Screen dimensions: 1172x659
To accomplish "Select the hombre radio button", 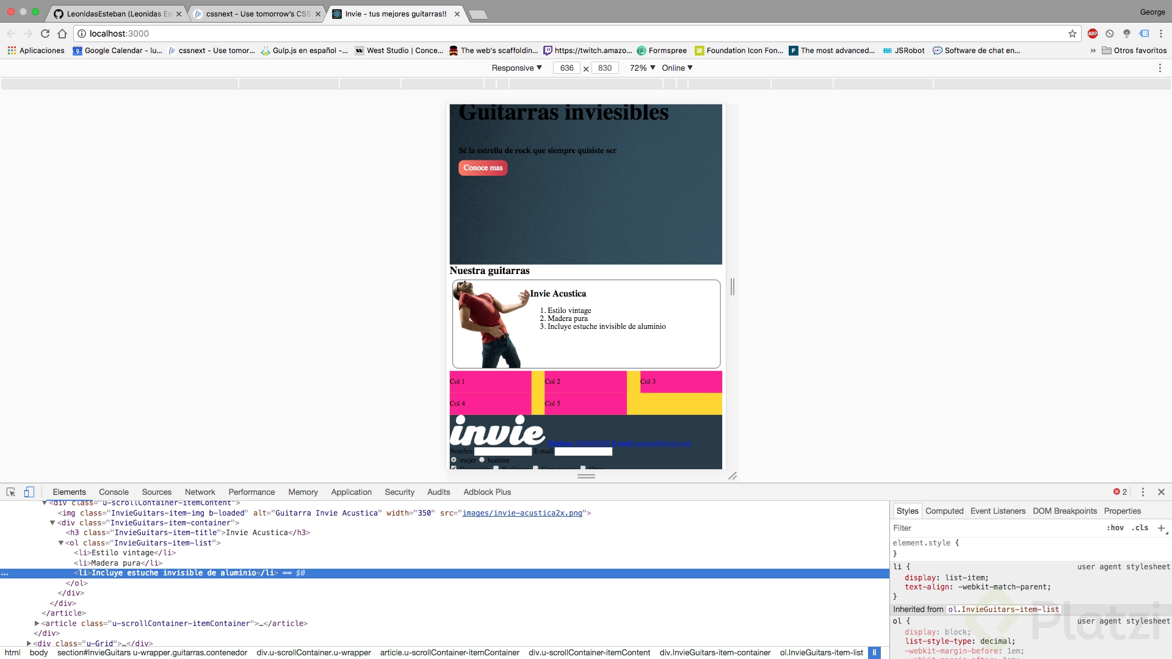I will (482, 460).
